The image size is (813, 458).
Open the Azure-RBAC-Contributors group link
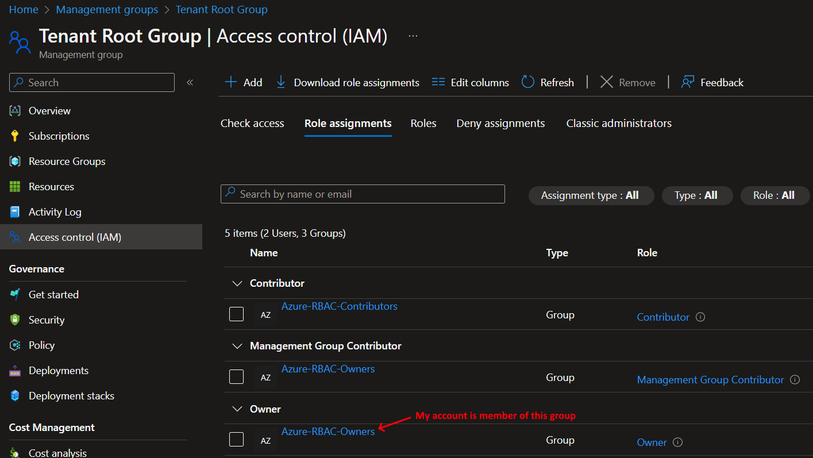pos(340,306)
